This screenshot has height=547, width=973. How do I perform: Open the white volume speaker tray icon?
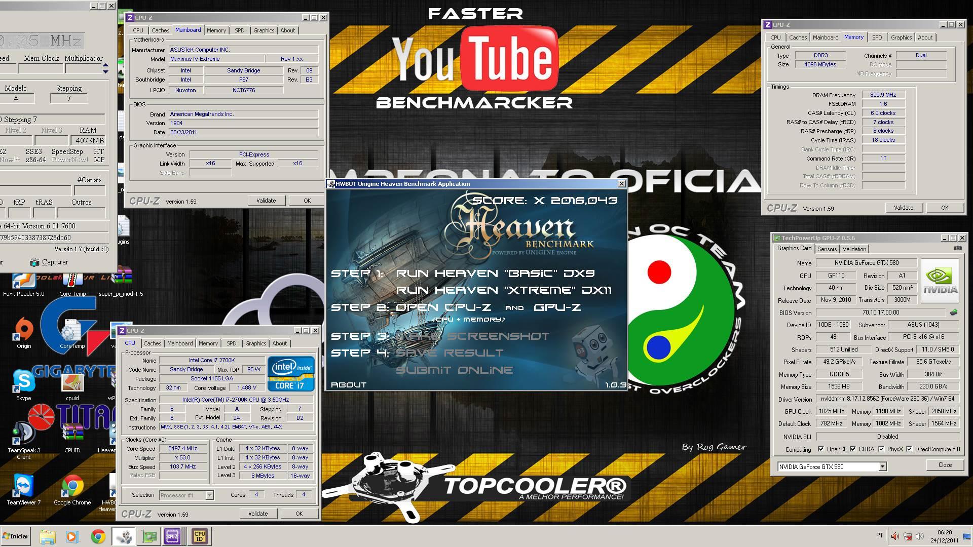(x=920, y=536)
